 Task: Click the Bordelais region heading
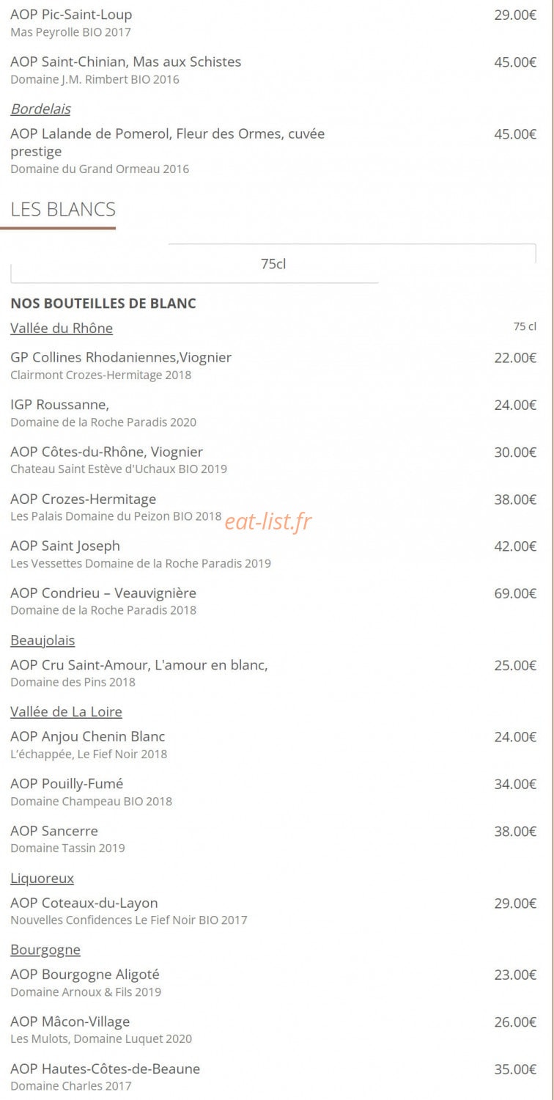(40, 109)
